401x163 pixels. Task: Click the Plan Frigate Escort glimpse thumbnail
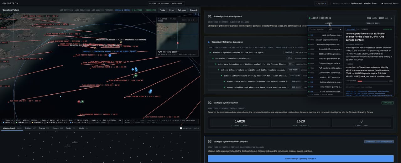click(x=177, y=36)
